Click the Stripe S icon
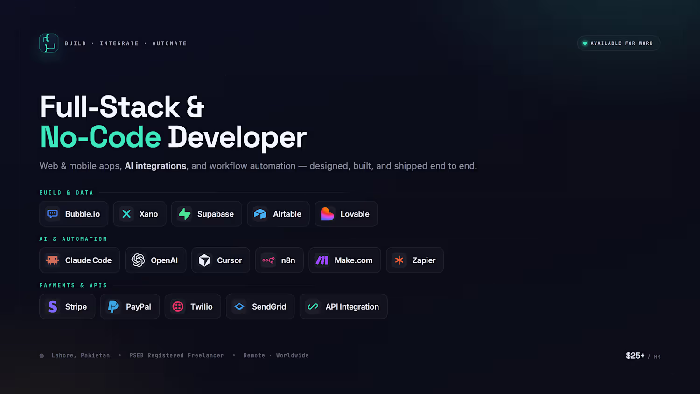Viewport: 700px width, 394px height. (53, 306)
